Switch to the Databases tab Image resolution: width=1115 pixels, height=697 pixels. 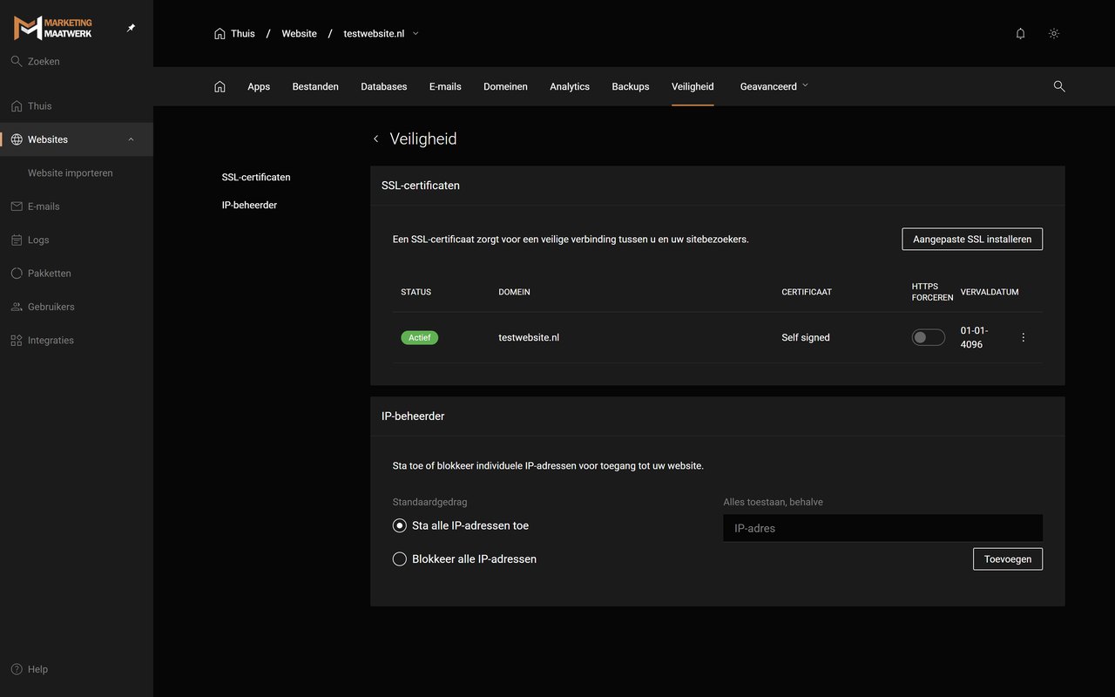(384, 86)
